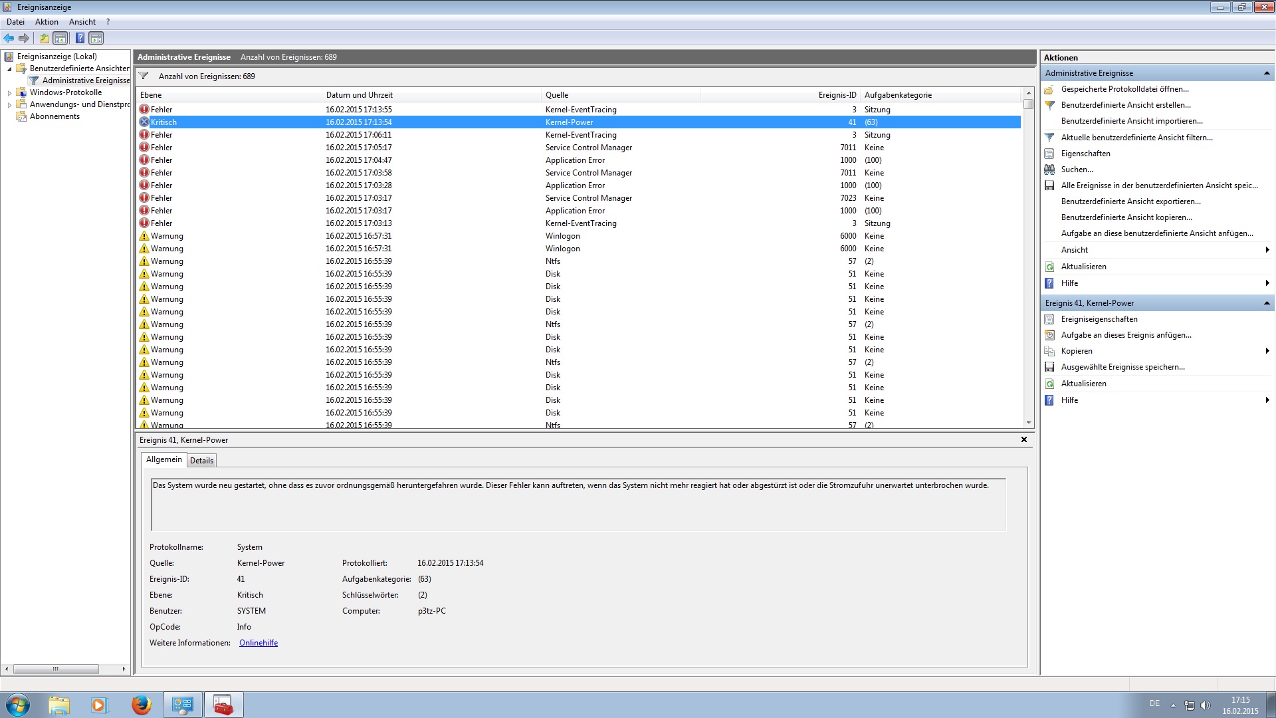The height and width of the screenshot is (718, 1276).
Task: Select Abonnements in the tree
Action: click(x=54, y=116)
